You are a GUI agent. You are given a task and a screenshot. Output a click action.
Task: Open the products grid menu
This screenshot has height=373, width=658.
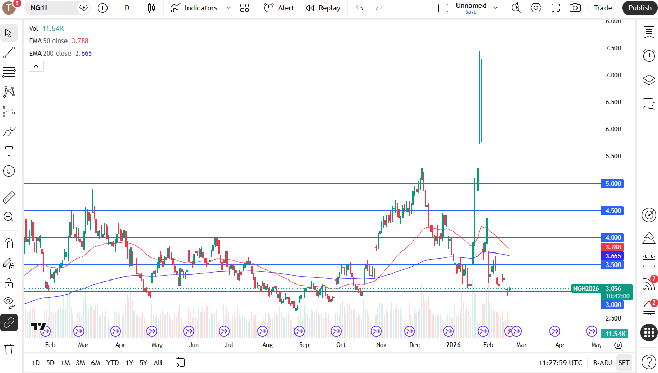coord(649,332)
